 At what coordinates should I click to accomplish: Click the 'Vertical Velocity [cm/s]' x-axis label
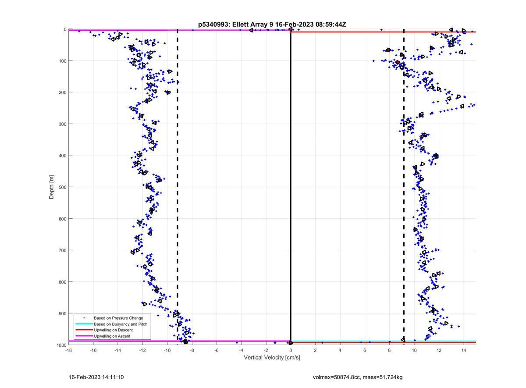tap(272, 357)
